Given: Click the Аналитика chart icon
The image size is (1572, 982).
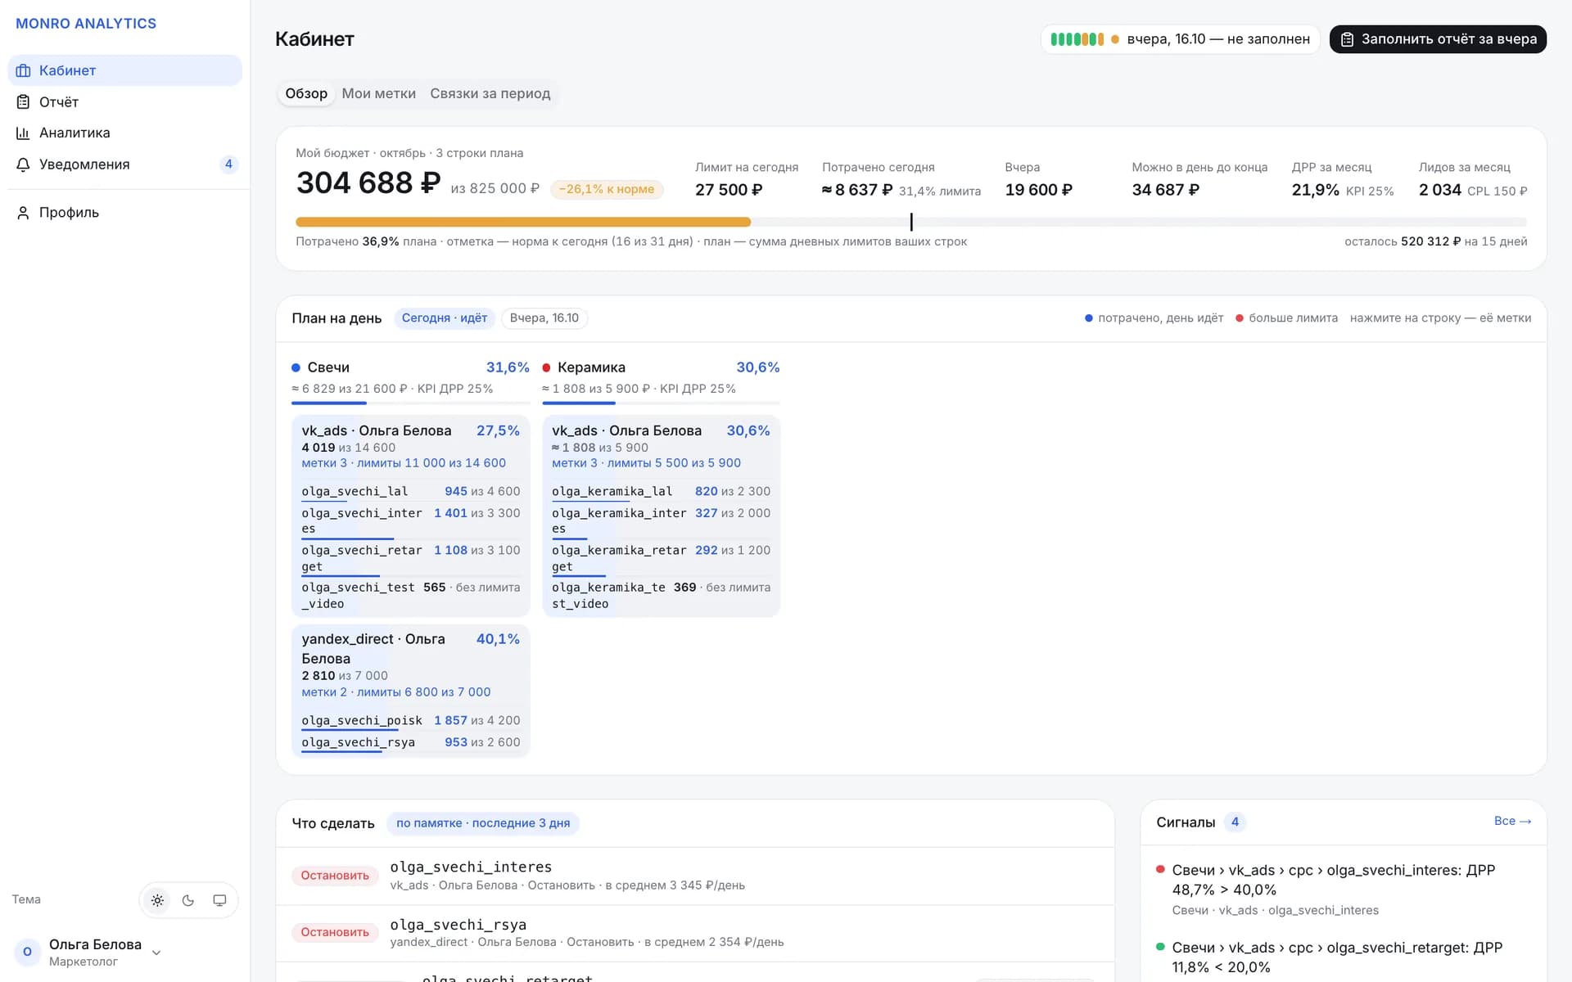Looking at the screenshot, I should click(x=23, y=133).
